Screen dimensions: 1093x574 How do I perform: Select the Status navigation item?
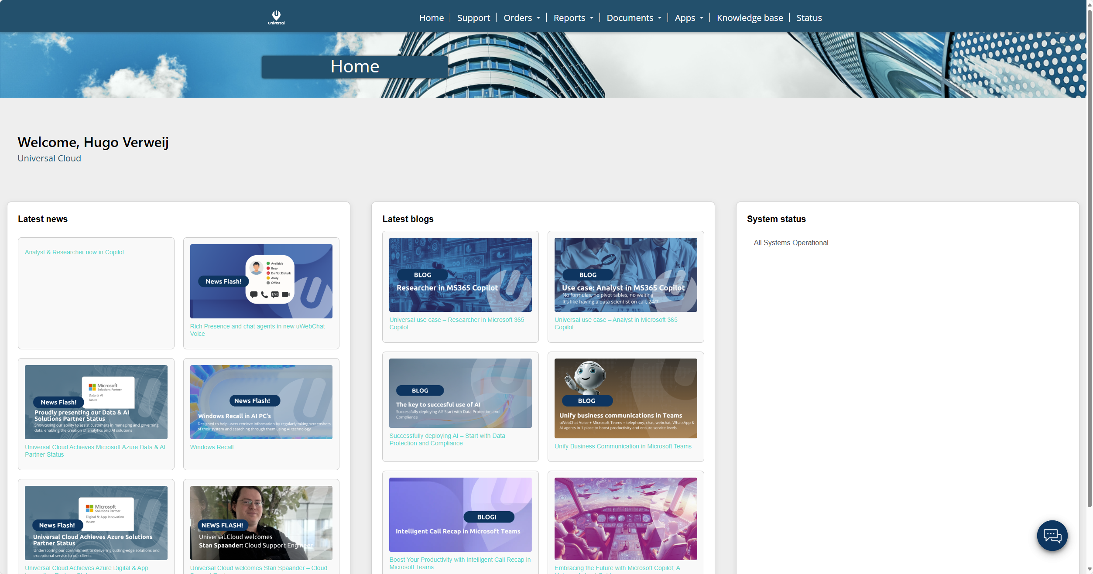(809, 18)
